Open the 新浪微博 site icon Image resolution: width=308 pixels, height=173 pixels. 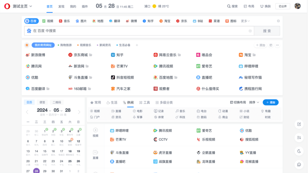[x=28, y=55]
